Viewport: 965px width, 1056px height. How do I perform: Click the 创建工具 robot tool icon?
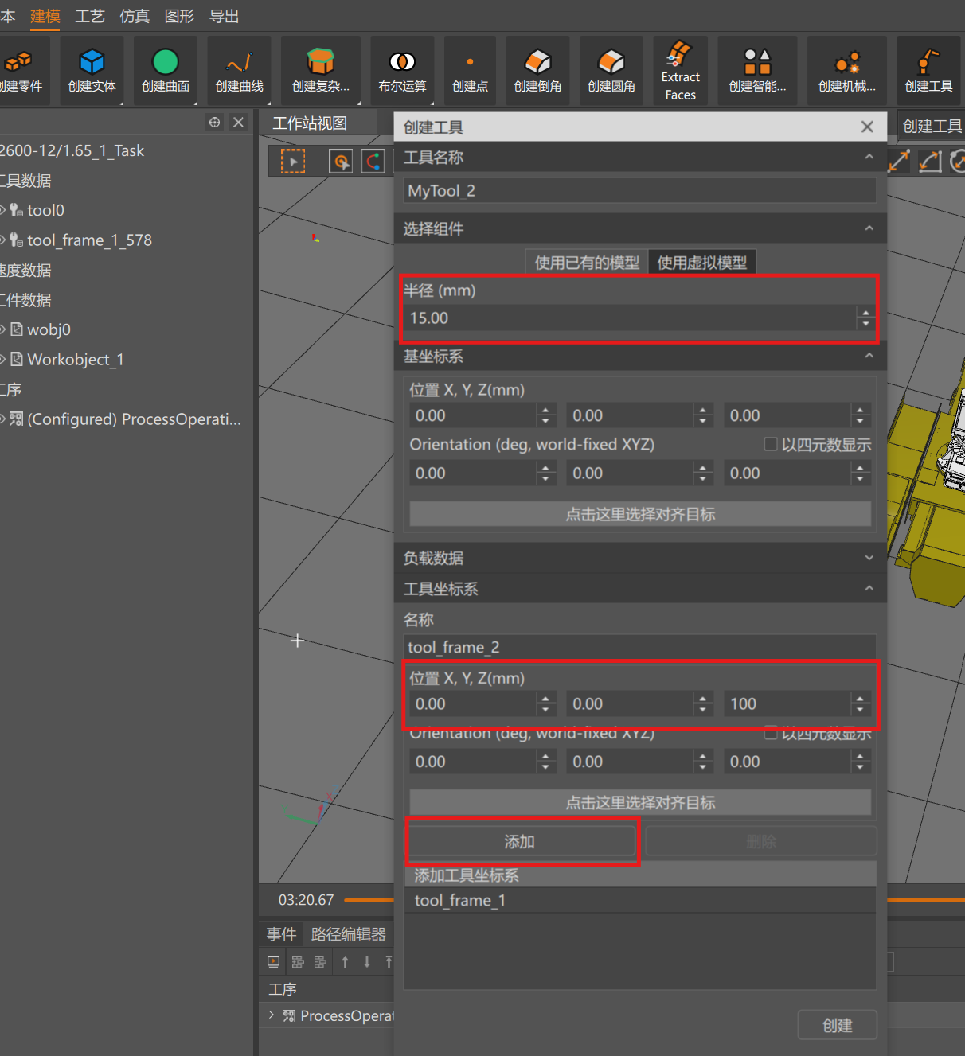[928, 61]
